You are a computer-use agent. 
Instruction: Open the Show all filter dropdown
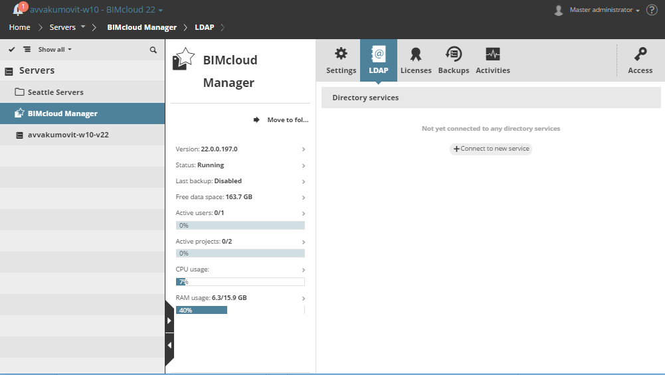pyautogui.click(x=54, y=50)
